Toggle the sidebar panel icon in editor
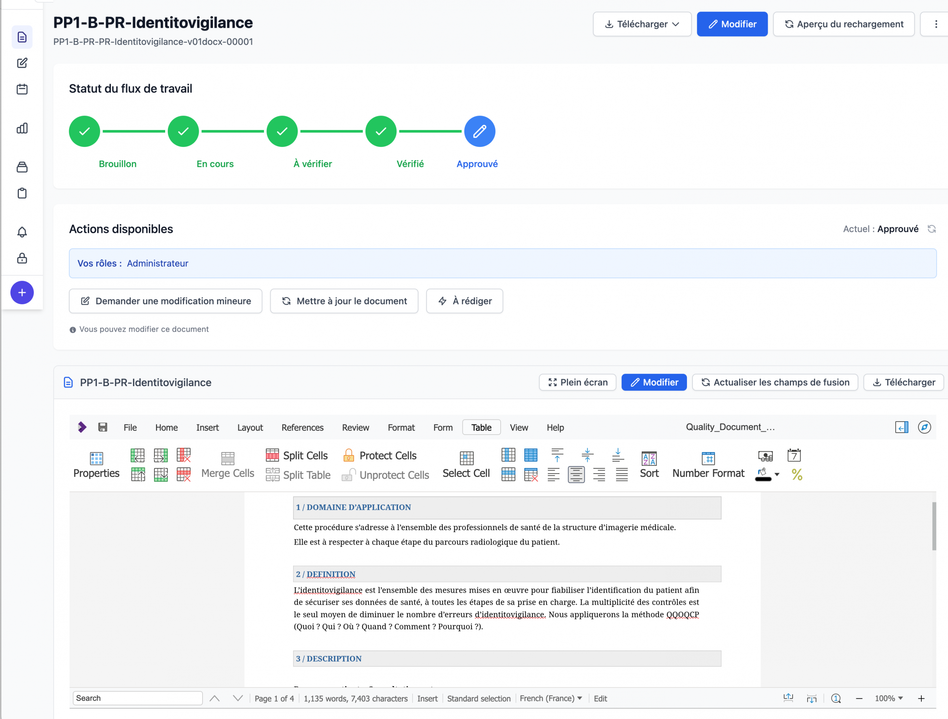The width and height of the screenshot is (948, 719). pos(901,427)
